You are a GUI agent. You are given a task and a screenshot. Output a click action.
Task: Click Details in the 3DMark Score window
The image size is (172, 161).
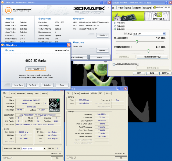[48, 85]
